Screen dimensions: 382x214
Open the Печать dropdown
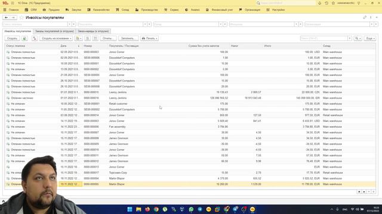(x=149, y=38)
